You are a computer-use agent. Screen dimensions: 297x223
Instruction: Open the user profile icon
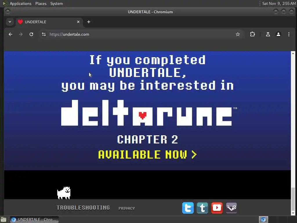click(278, 34)
